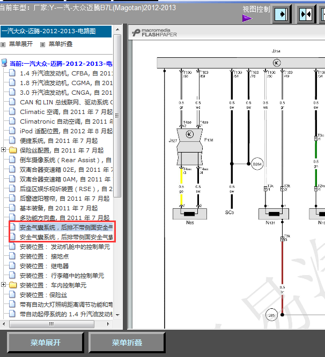Click the tree scrollbar down arrow
325x357 pixels.
(117, 315)
